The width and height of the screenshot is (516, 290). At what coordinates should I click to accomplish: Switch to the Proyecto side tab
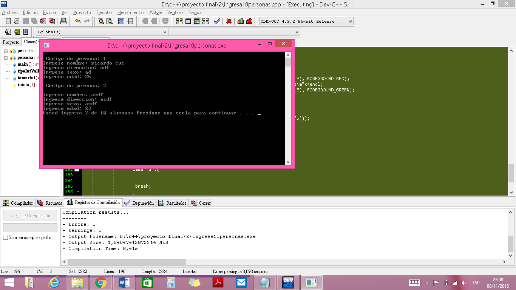click(x=11, y=42)
